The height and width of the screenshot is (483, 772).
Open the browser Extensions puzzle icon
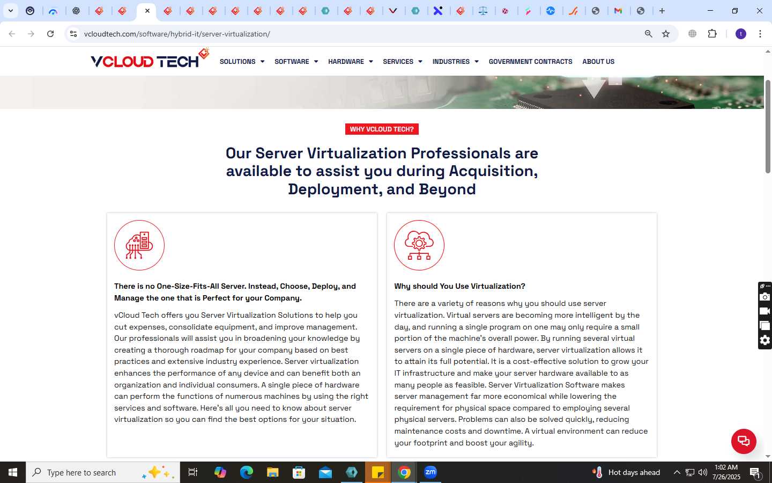(x=712, y=34)
